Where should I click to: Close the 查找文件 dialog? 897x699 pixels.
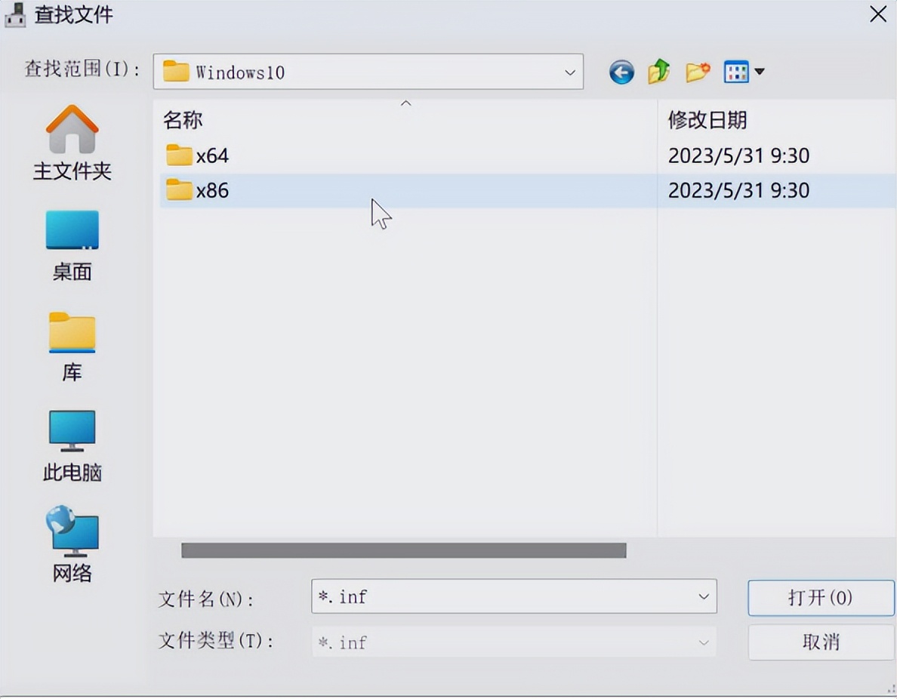point(878,14)
